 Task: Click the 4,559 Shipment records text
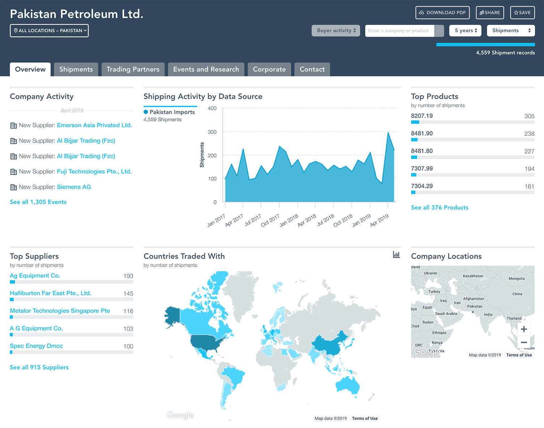pos(505,53)
